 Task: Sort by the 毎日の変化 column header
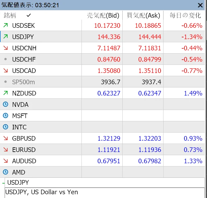coord(185,15)
